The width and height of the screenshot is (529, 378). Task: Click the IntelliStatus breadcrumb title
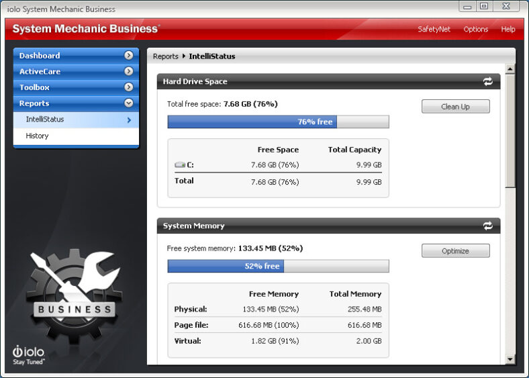[x=212, y=56]
